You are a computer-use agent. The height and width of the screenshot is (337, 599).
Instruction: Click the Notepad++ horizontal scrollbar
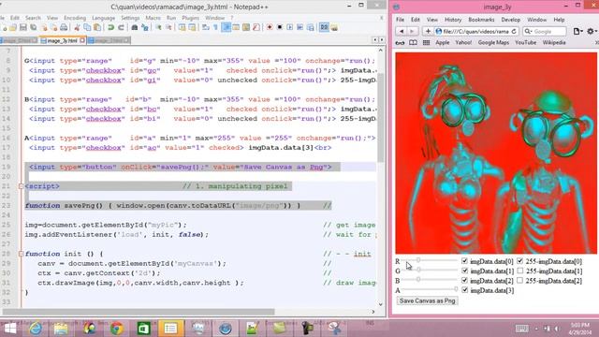[139, 312]
